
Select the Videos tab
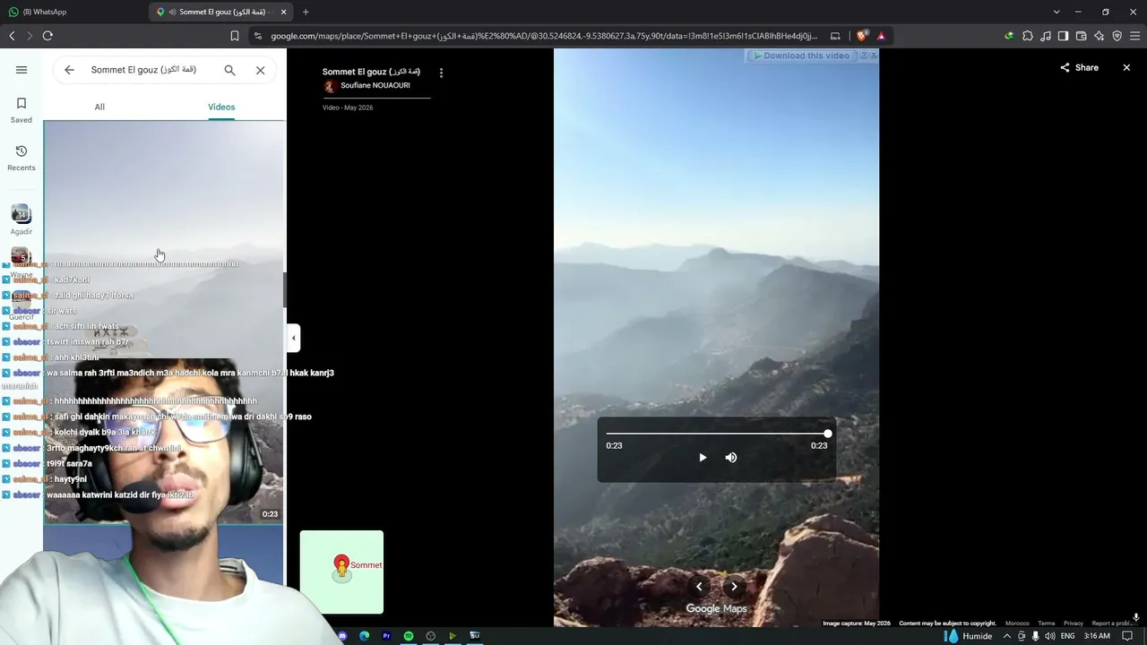[221, 107]
